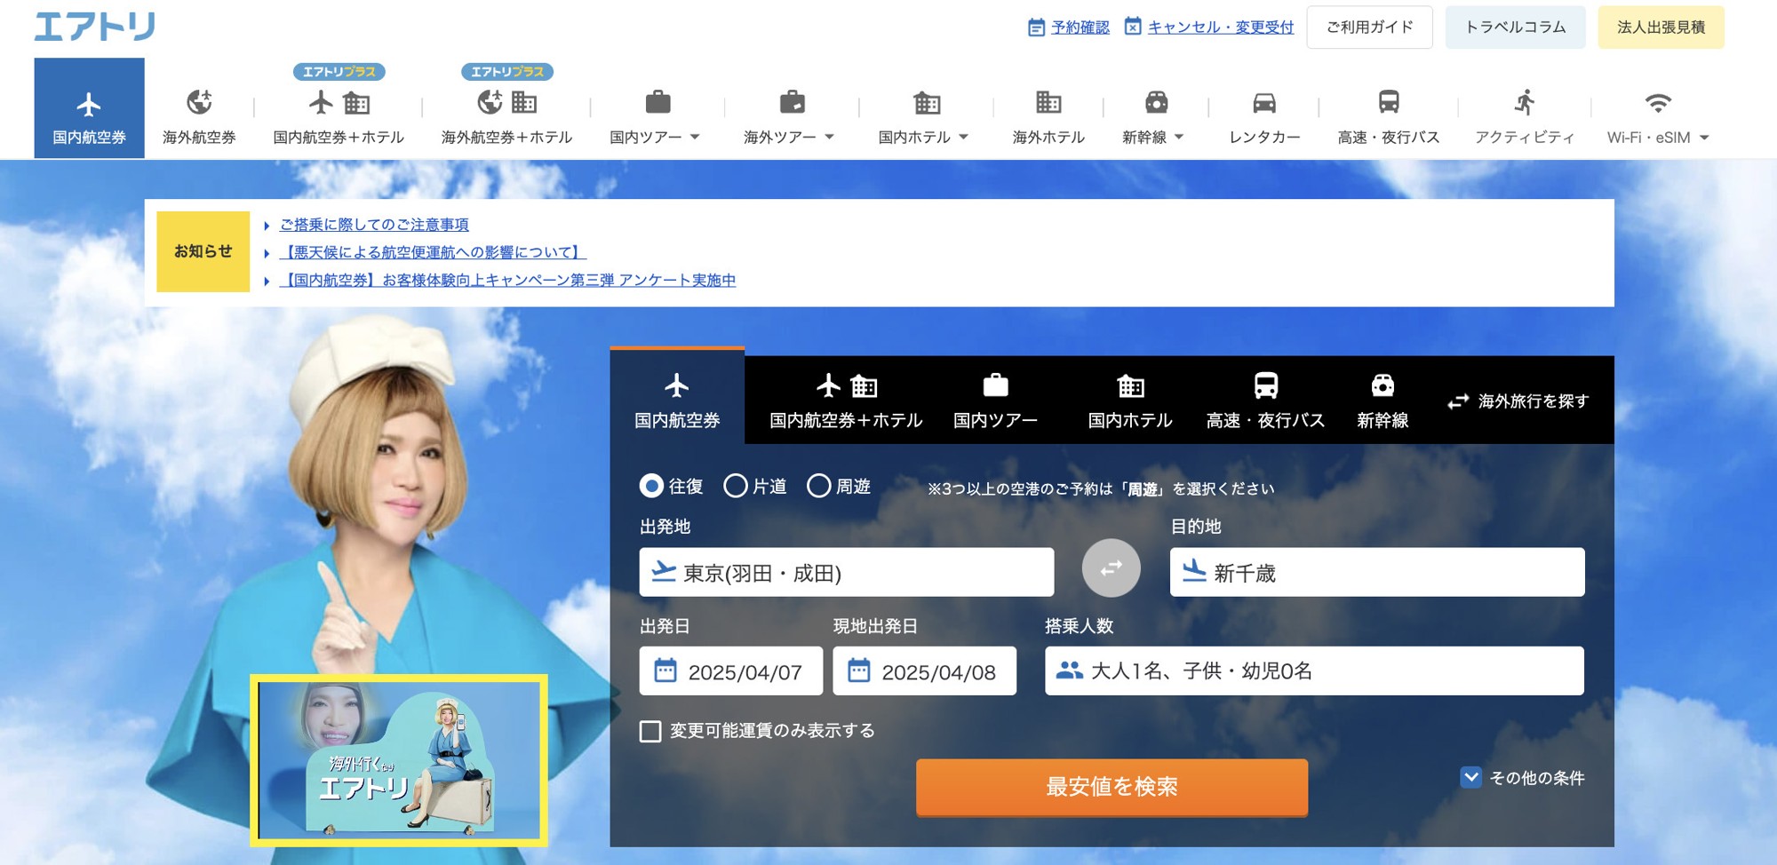Image resolution: width=1777 pixels, height=865 pixels.
Task: Collapse the その他の条件 section
Action: pos(1470,777)
